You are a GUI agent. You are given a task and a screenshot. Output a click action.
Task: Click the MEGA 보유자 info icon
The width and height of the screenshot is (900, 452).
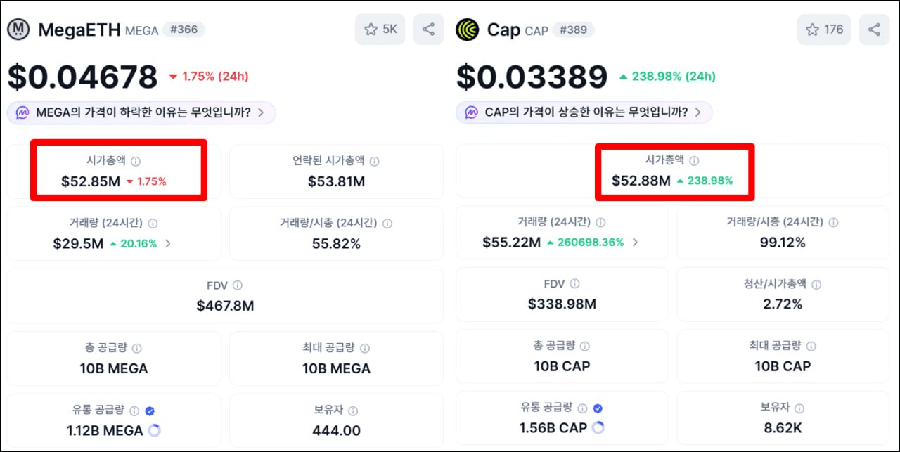pyautogui.click(x=353, y=411)
